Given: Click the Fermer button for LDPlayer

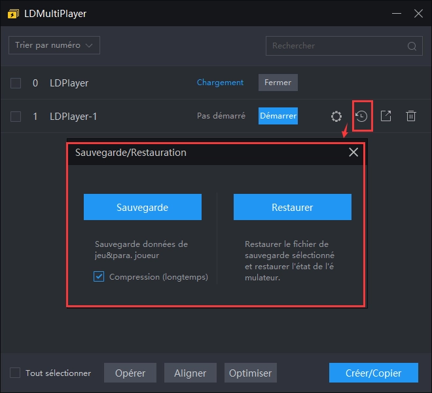Looking at the screenshot, I should click(278, 83).
